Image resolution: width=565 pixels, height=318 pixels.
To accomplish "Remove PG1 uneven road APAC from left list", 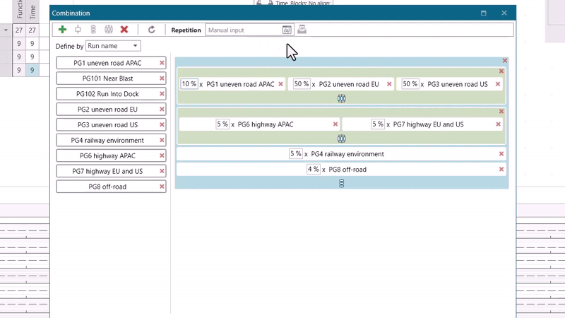I will coord(162,63).
